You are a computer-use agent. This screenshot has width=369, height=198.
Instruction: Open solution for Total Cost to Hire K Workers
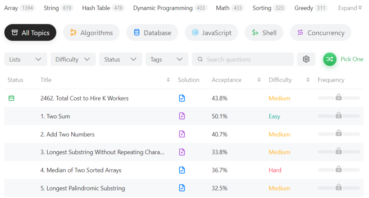[x=182, y=98]
